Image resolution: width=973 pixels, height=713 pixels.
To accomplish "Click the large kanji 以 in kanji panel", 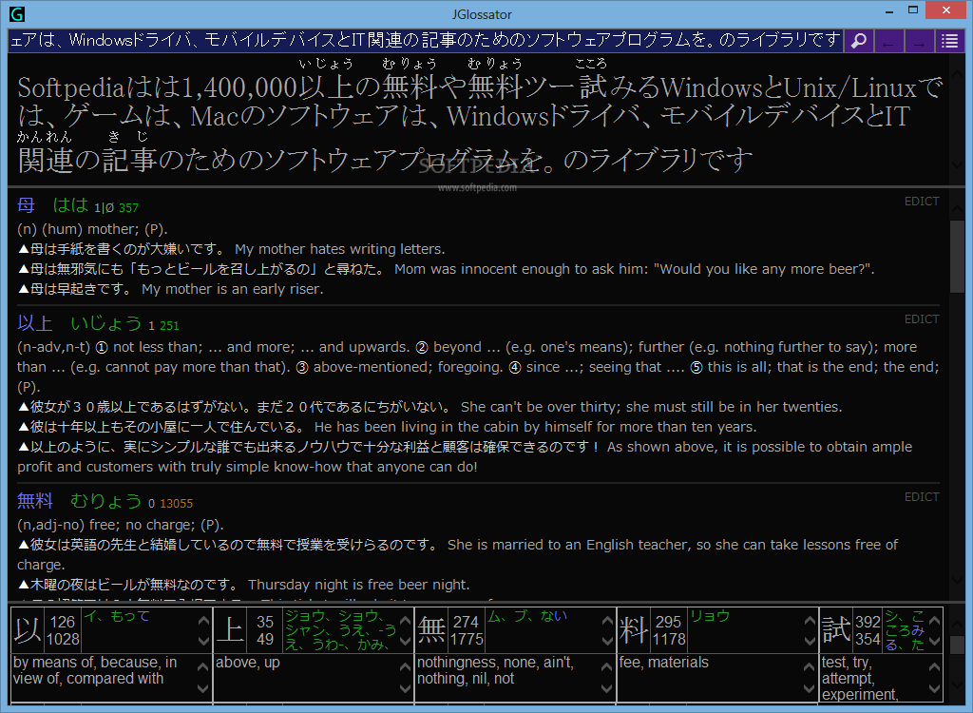I will click(29, 630).
